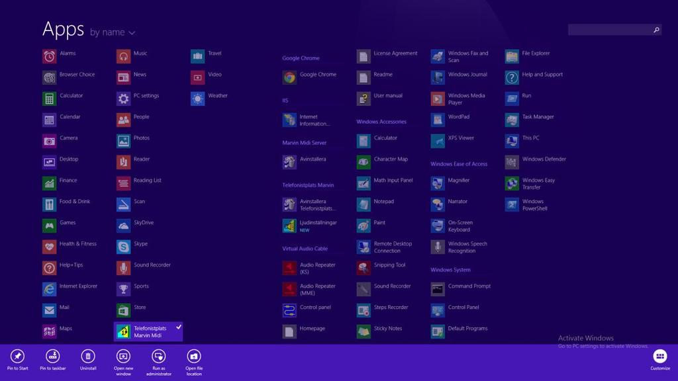The height and width of the screenshot is (381, 678).
Task: Open the Alarms app icon
Action: click(x=49, y=56)
